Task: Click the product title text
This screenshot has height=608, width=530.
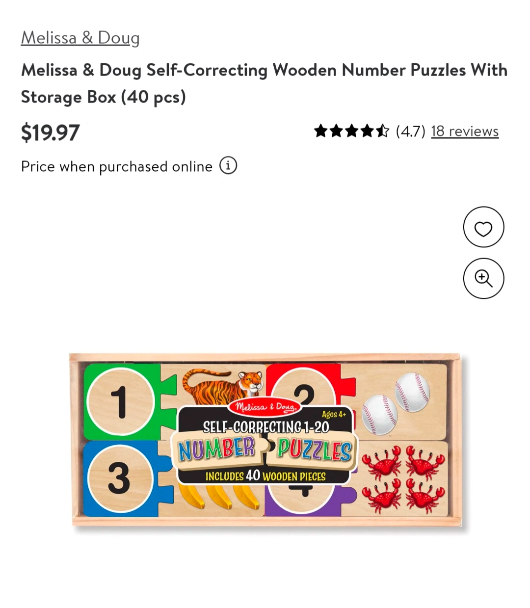Action: point(264,83)
